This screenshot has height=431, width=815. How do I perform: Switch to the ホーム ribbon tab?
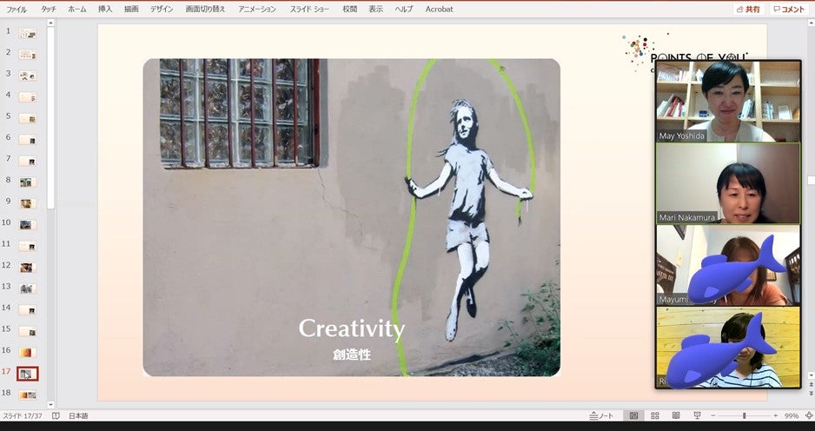[x=77, y=10]
